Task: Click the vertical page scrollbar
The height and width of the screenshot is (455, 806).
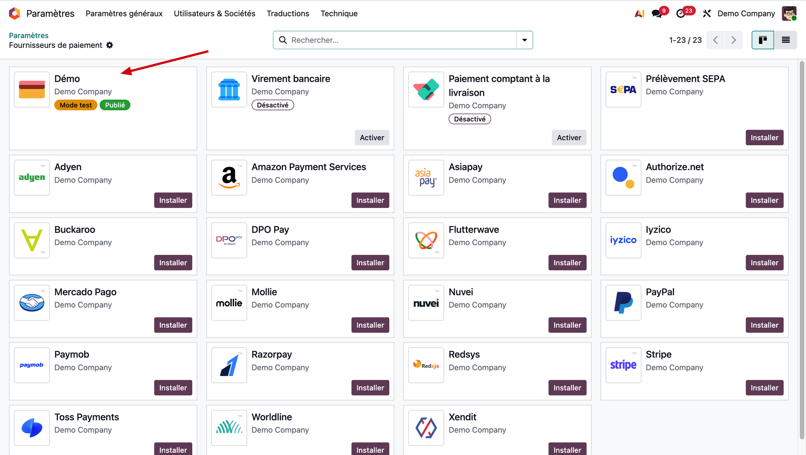Action: click(x=802, y=250)
